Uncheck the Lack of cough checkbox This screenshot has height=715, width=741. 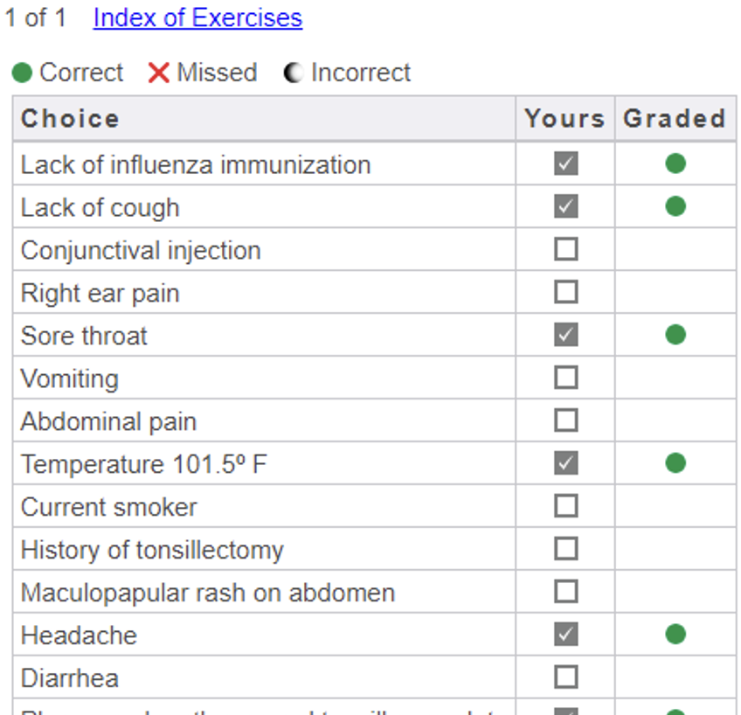(565, 206)
